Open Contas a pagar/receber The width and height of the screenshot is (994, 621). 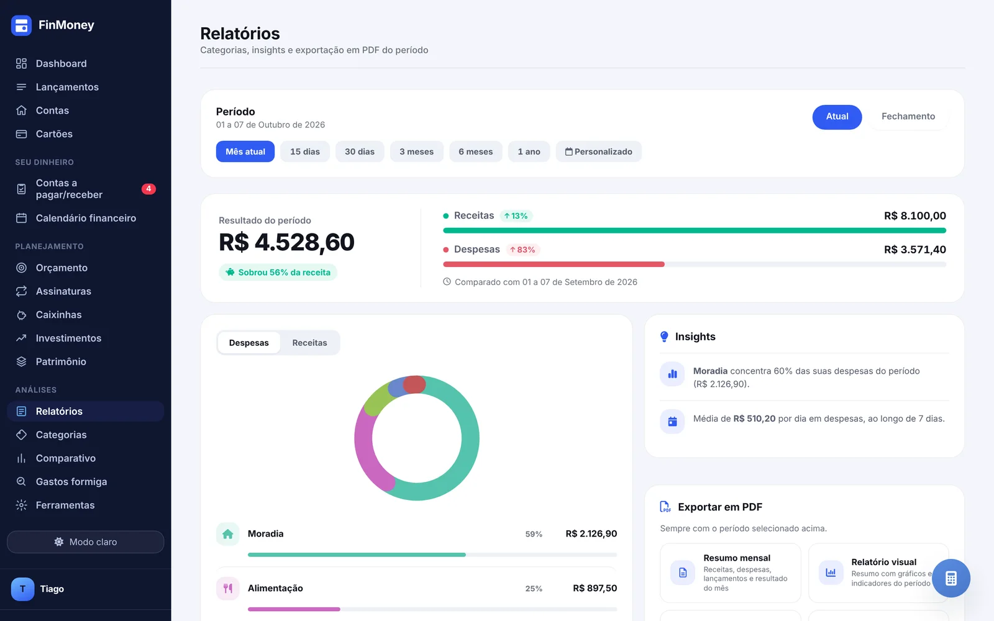pyautogui.click(x=86, y=189)
